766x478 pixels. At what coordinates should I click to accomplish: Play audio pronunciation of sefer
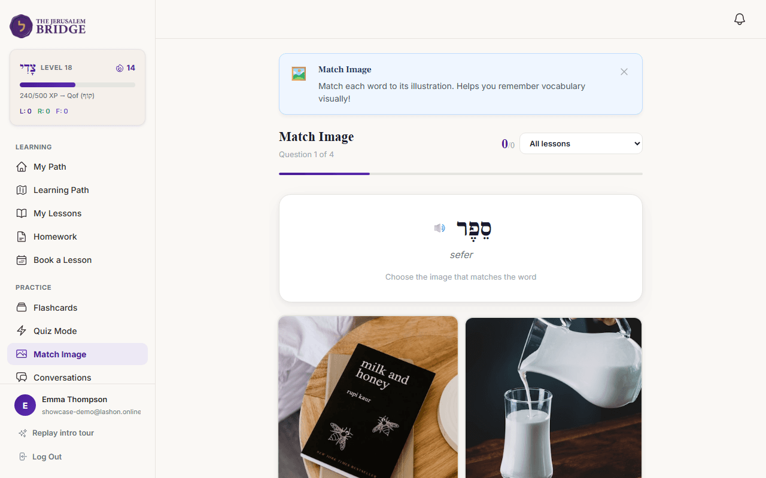(440, 228)
